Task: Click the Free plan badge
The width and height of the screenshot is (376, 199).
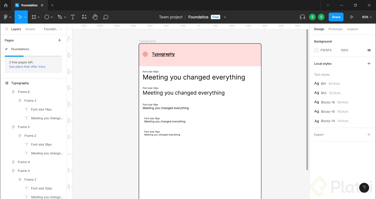Action: click(x=216, y=17)
